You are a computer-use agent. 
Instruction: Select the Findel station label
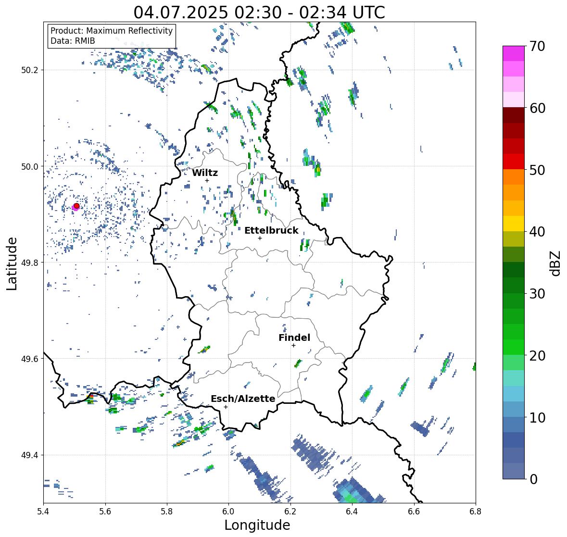294,337
